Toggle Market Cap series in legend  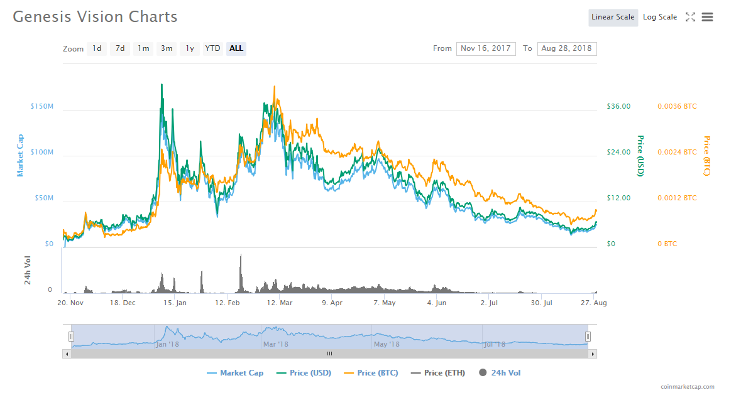(235, 373)
